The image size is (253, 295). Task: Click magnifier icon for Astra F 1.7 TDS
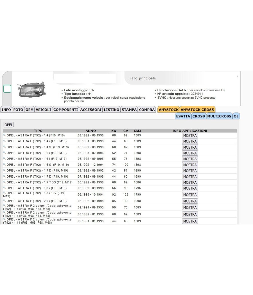click(x=4, y=182)
